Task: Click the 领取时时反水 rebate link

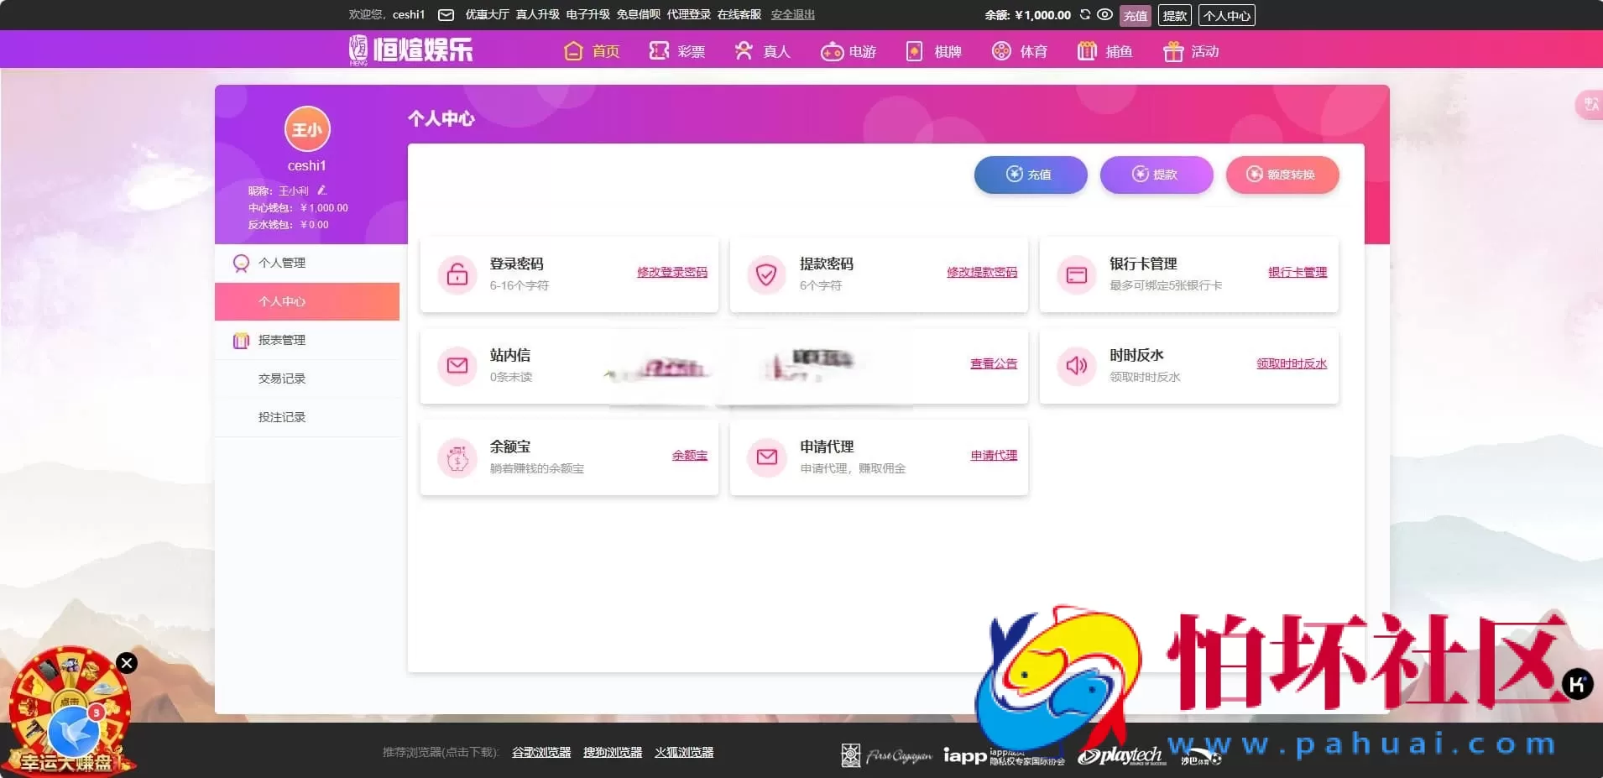Action: (1291, 363)
